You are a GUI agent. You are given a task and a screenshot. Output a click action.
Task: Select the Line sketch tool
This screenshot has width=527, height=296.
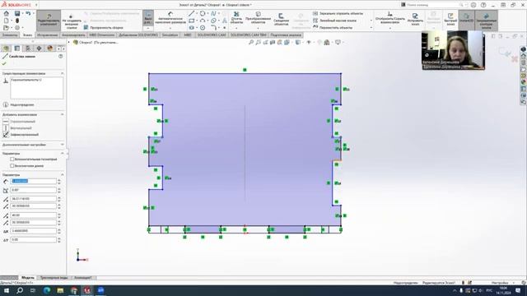click(191, 13)
